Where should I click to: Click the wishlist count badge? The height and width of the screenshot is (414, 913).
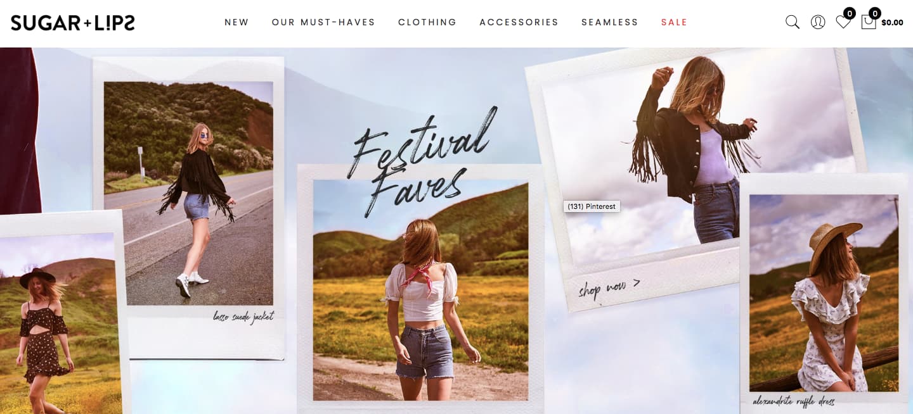tap(850, 13)
